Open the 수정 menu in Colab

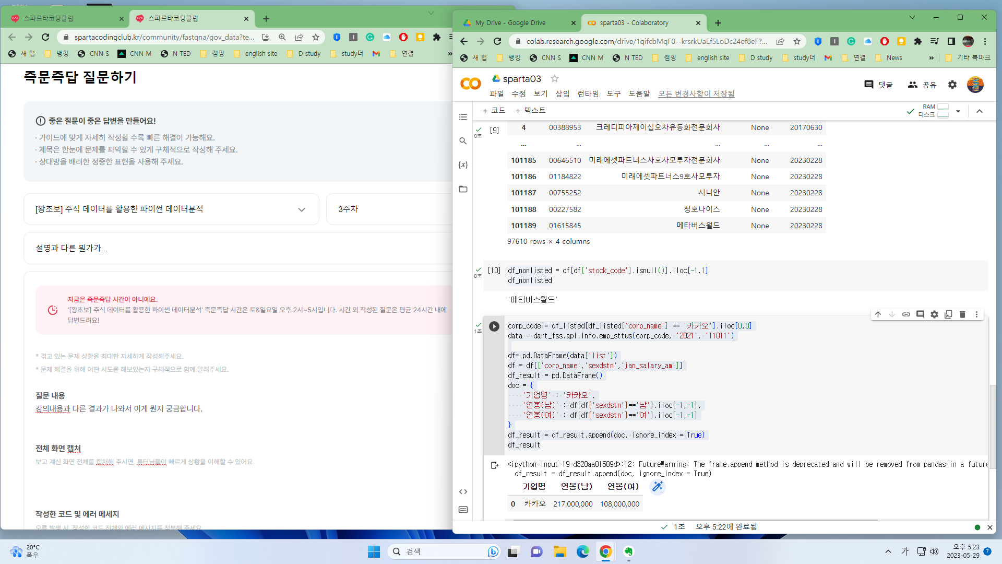point(518,93)
